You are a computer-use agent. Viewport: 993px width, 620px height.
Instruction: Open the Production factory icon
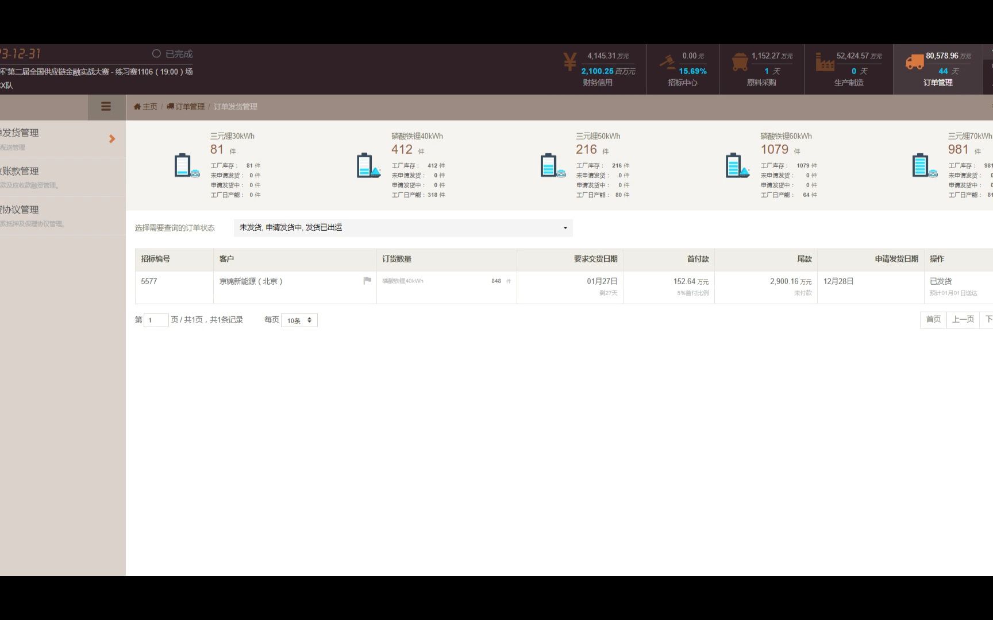pos(825,61)
